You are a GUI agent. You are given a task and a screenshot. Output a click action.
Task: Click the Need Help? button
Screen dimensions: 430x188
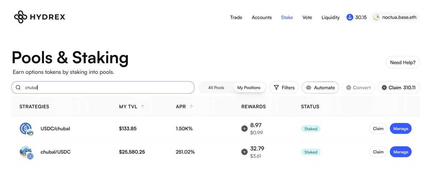tap(402, 62)
